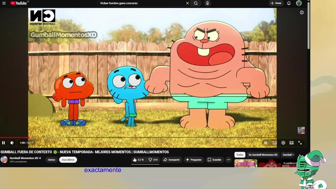Open the Artista Furro recommended thumbnail
Viewport: 336px width, 189px height.
tap(246, 163)
